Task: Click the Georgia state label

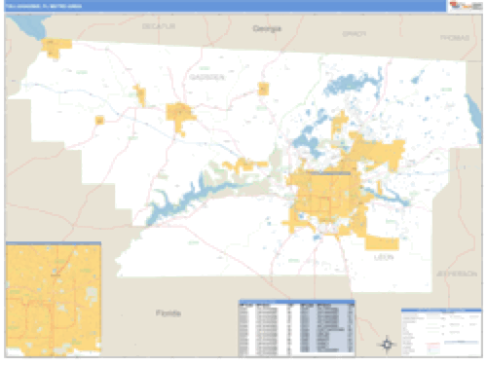Action: [x=267, y=28]
